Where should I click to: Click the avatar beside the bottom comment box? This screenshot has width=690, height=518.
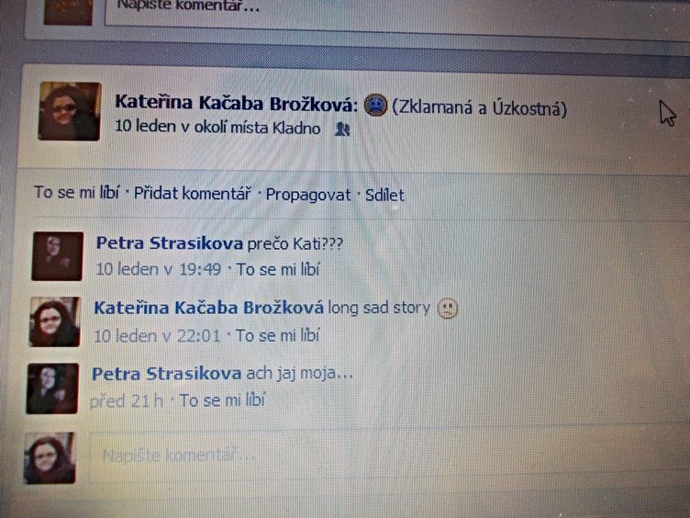click(50, 458)
